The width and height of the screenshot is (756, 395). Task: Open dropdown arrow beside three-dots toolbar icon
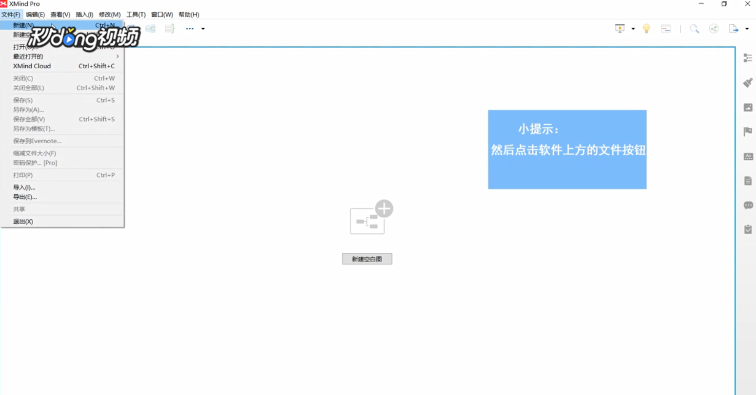click(203, 29)
